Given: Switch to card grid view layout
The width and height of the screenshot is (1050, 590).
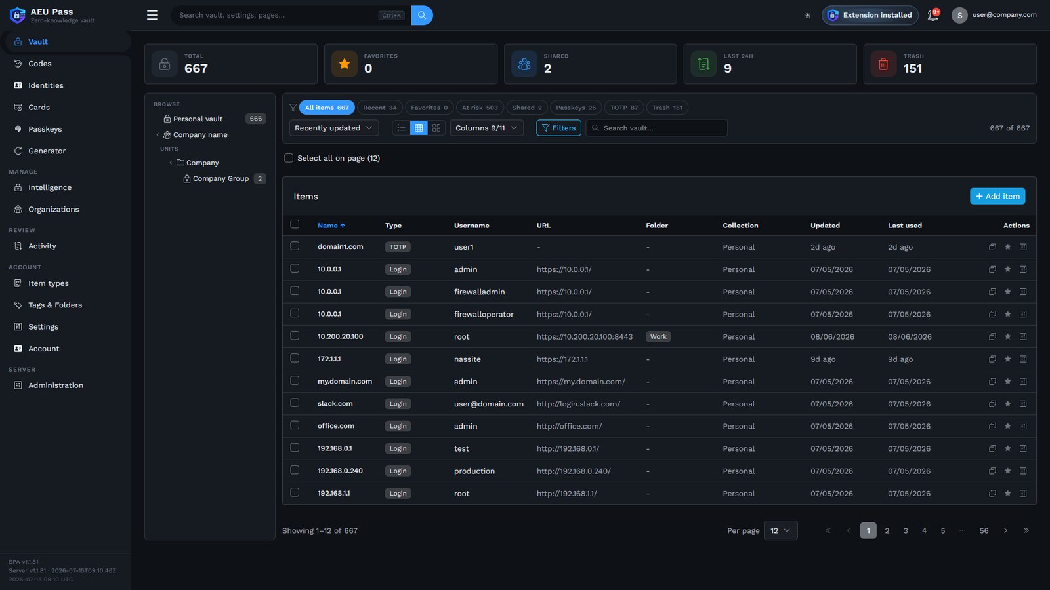Looking at the screenshot, I should (x=436, y=128).
